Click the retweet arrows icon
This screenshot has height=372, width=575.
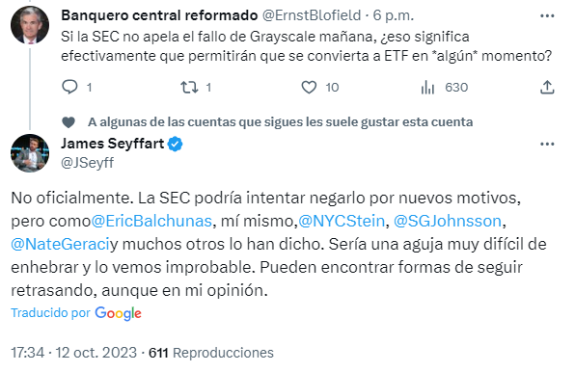[189, 87]
